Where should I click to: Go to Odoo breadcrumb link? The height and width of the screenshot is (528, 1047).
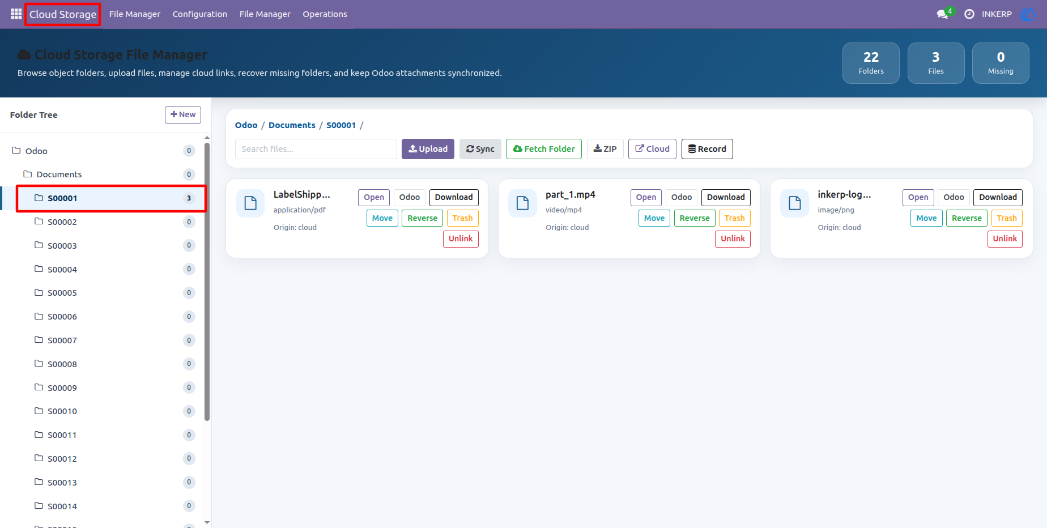click(246, 125)
